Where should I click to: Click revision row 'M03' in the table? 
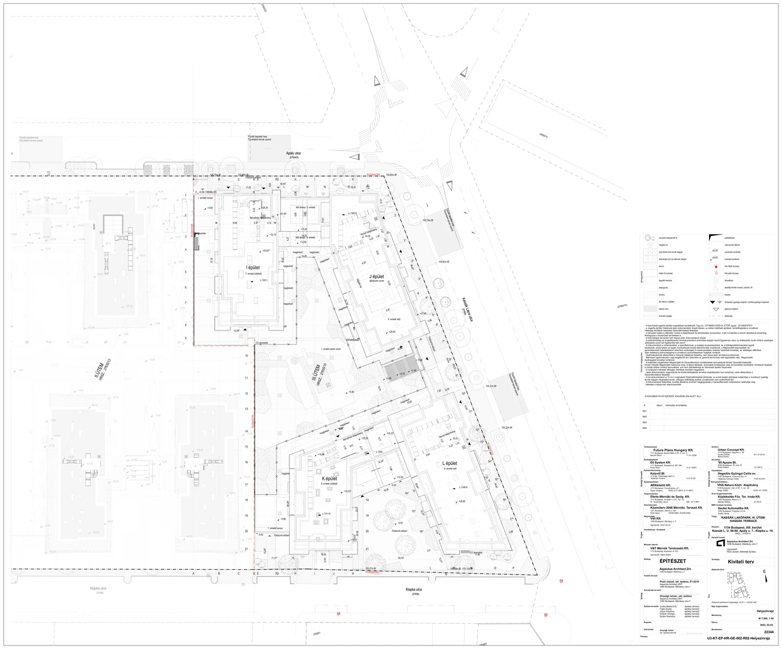(707, 422)
